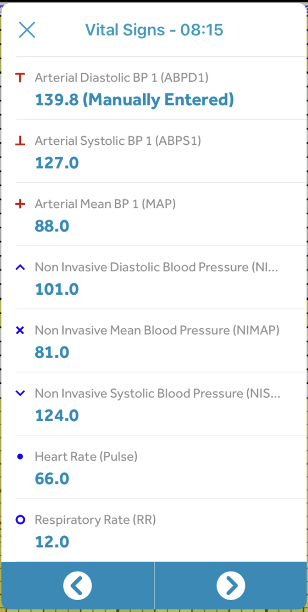
Task: Select the Respiratory Rate circle marker icon
Action: click(20, 519)
